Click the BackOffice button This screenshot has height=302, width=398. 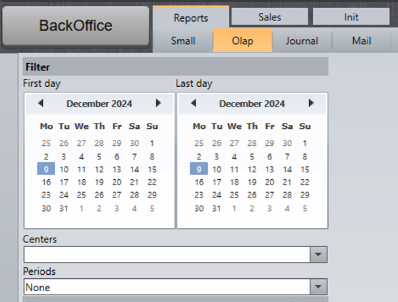pos(75,26)
